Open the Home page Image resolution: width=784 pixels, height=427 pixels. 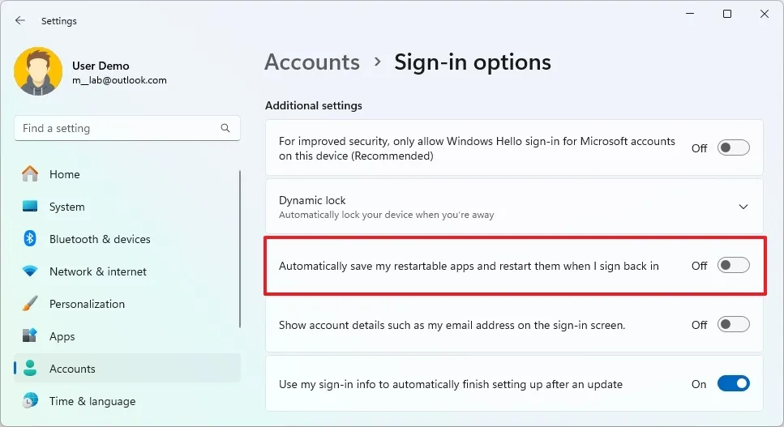pos(127,174)
